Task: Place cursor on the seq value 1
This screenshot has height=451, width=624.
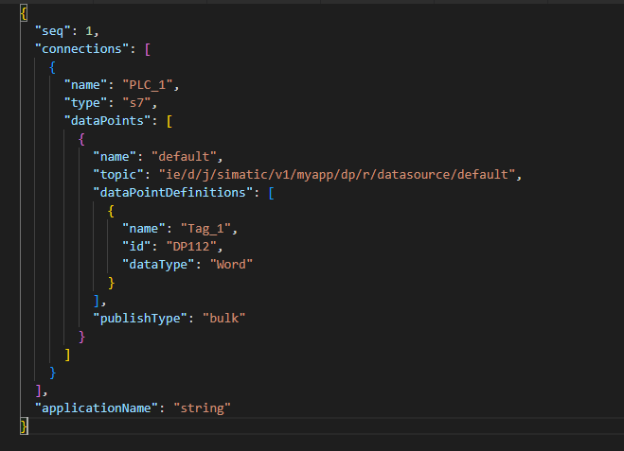Action: pyautogui.click(x=89, y=30)
